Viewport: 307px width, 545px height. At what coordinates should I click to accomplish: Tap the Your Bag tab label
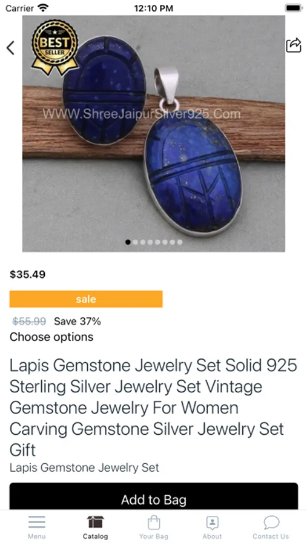(x=154, y=537)
